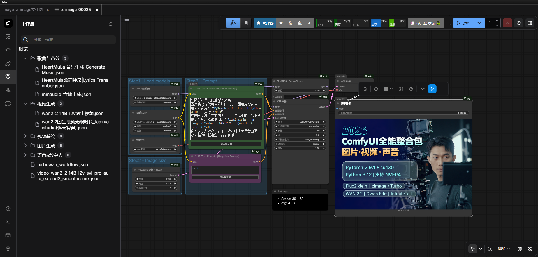Viewport: 538px width, 257px height.
Task: Open the 66% zoom level dropdown
Action: [504, 249]
